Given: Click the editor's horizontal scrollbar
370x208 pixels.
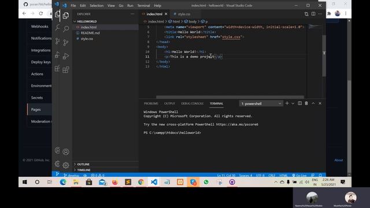Looking at the screenshot, I should (230, 97).
